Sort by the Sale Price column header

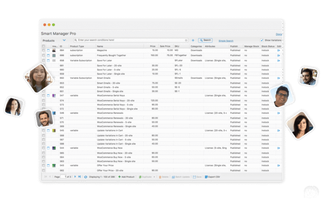click(x=165, y=46)
